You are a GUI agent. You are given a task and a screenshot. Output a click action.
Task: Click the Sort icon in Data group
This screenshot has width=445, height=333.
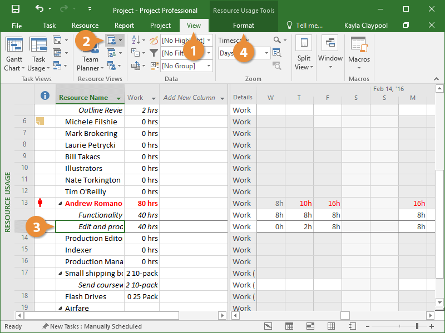pos(136,40)
